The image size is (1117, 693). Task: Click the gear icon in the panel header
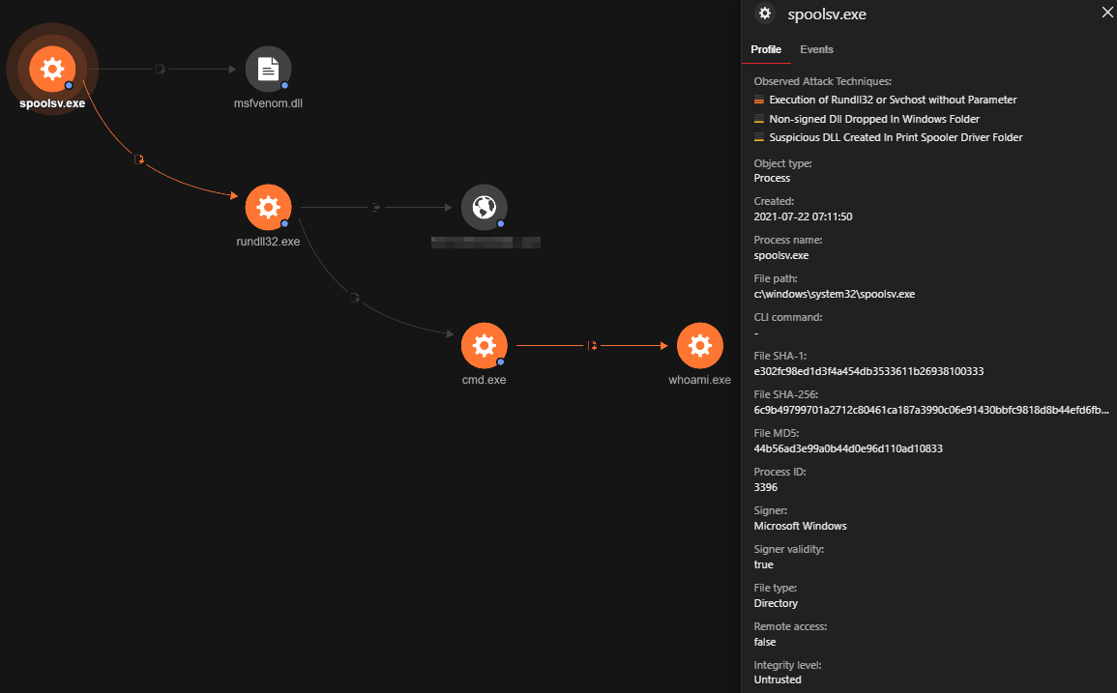[764, 13]
